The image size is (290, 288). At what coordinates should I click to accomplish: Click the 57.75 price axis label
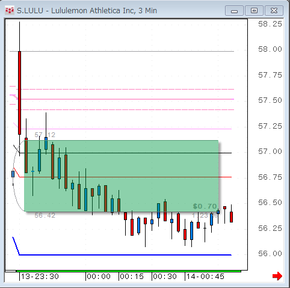coord(270,75)
